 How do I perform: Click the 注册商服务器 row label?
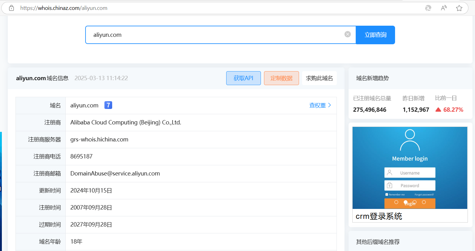click(x=45, y=139)
